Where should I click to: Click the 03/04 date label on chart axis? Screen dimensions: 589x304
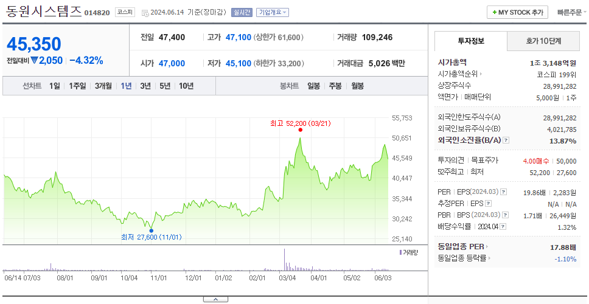click(x=288, y=278)
